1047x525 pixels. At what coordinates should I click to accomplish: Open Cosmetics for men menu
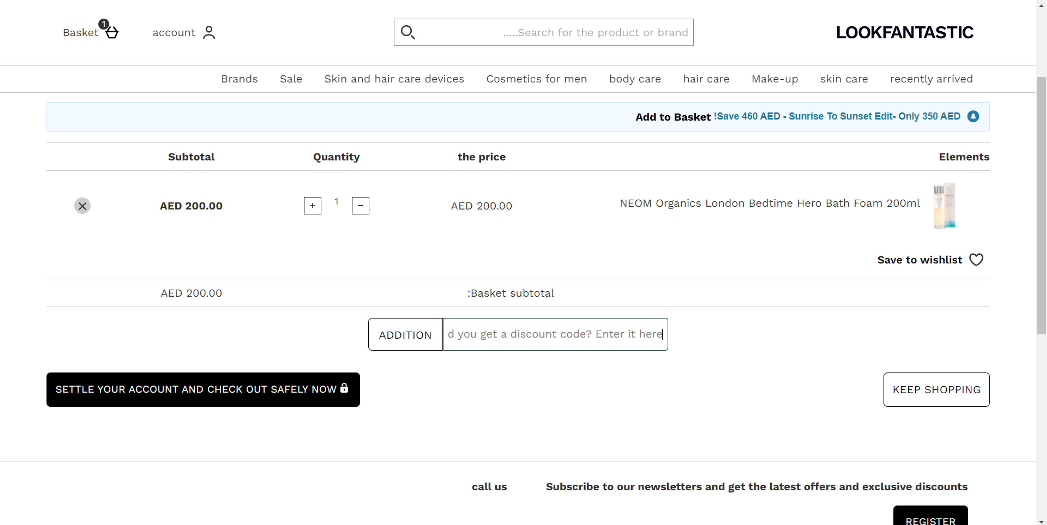pos(537,79)
